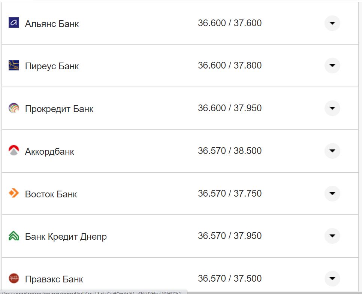Select the 36.570 / 37.750 Восток rate
Image resolution: width=362 pixels, height=294 pixels.
[229, 194]
